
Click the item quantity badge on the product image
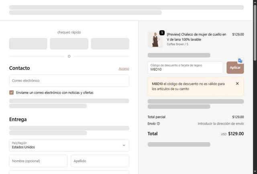[x=162, y=33]
